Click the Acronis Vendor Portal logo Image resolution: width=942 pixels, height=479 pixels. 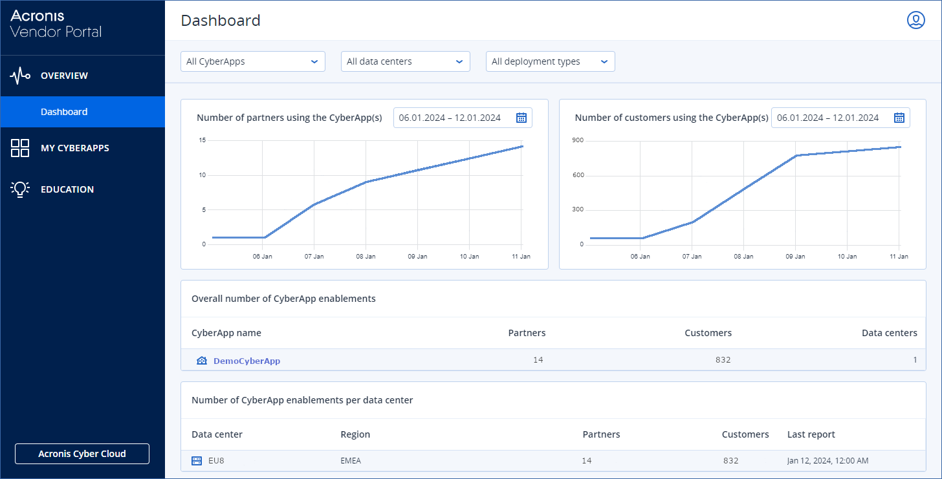(x=56, y=24)
